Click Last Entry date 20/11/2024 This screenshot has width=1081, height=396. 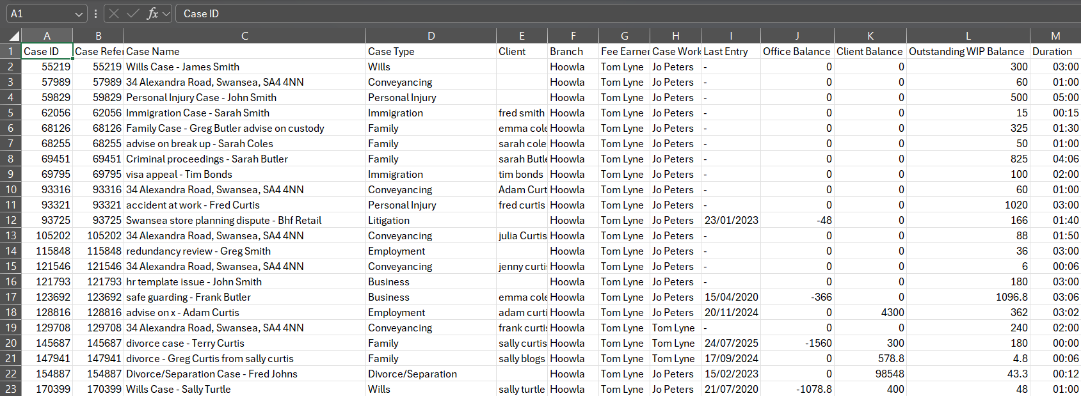730,312
